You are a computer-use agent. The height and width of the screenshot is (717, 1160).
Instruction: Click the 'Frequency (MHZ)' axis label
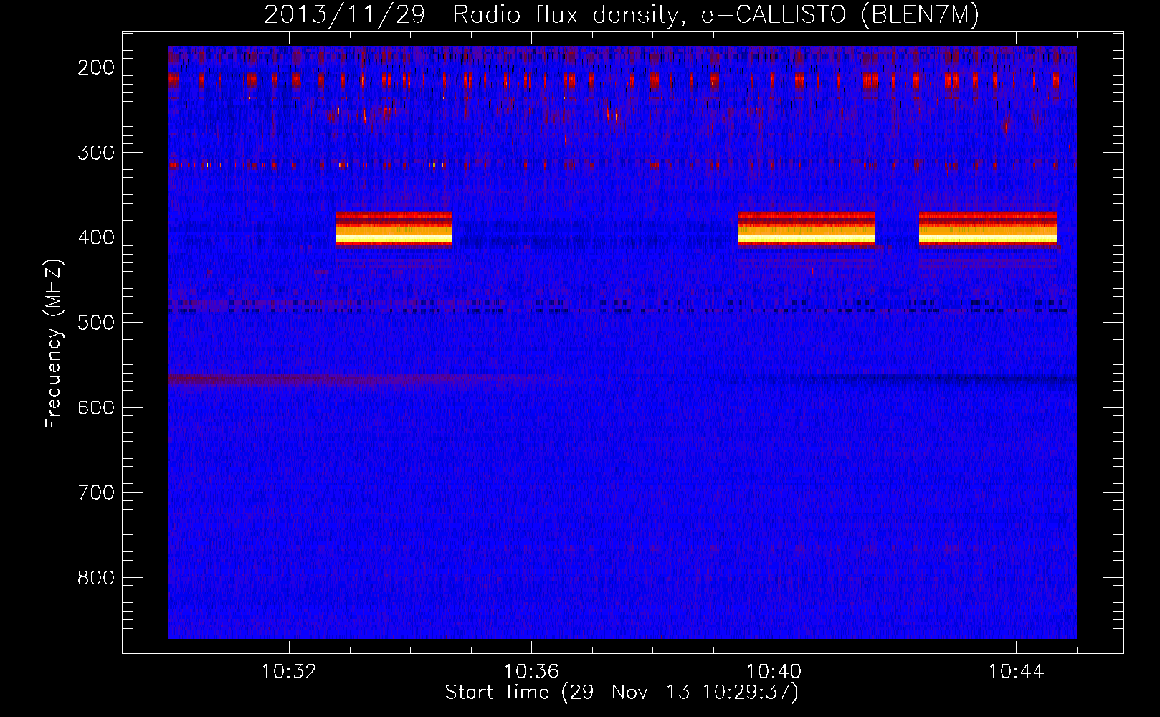(54, 344)
